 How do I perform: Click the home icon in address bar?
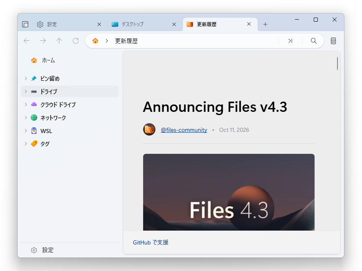click(95, 41)
